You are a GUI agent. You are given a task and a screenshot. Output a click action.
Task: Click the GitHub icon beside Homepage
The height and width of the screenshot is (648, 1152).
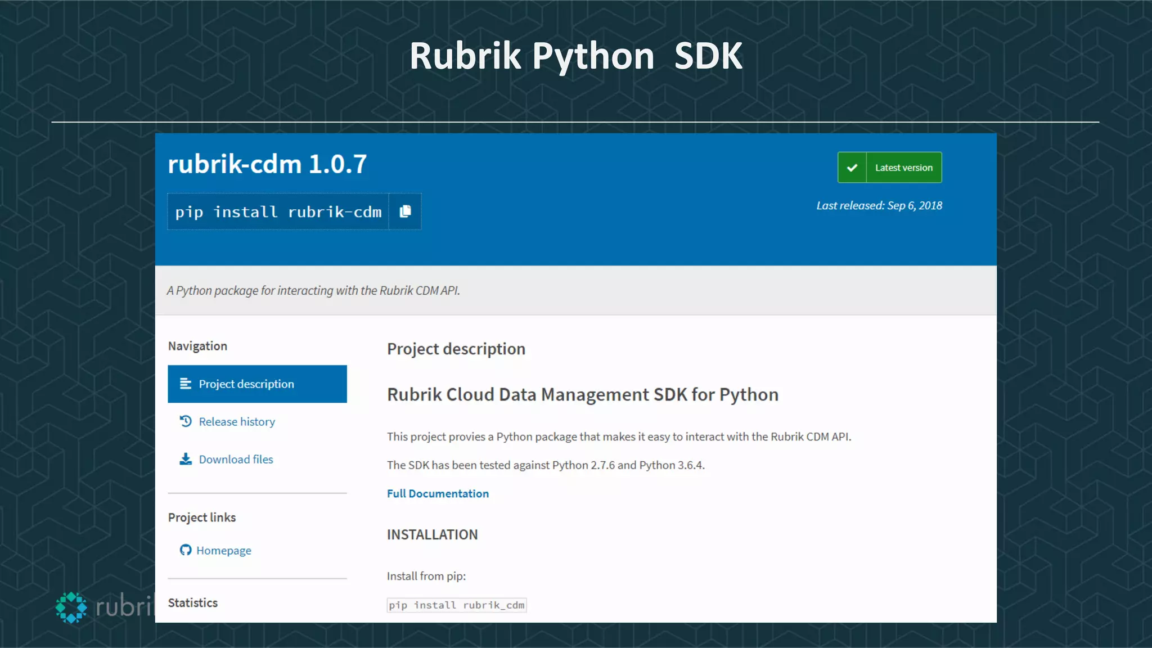[x=186, y=550]
